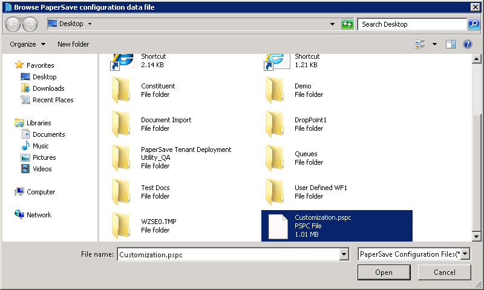Click the WZSE0.TMP folder name

159,222
